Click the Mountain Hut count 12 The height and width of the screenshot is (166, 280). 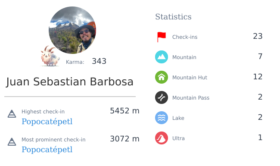click(x=258, y=77)
